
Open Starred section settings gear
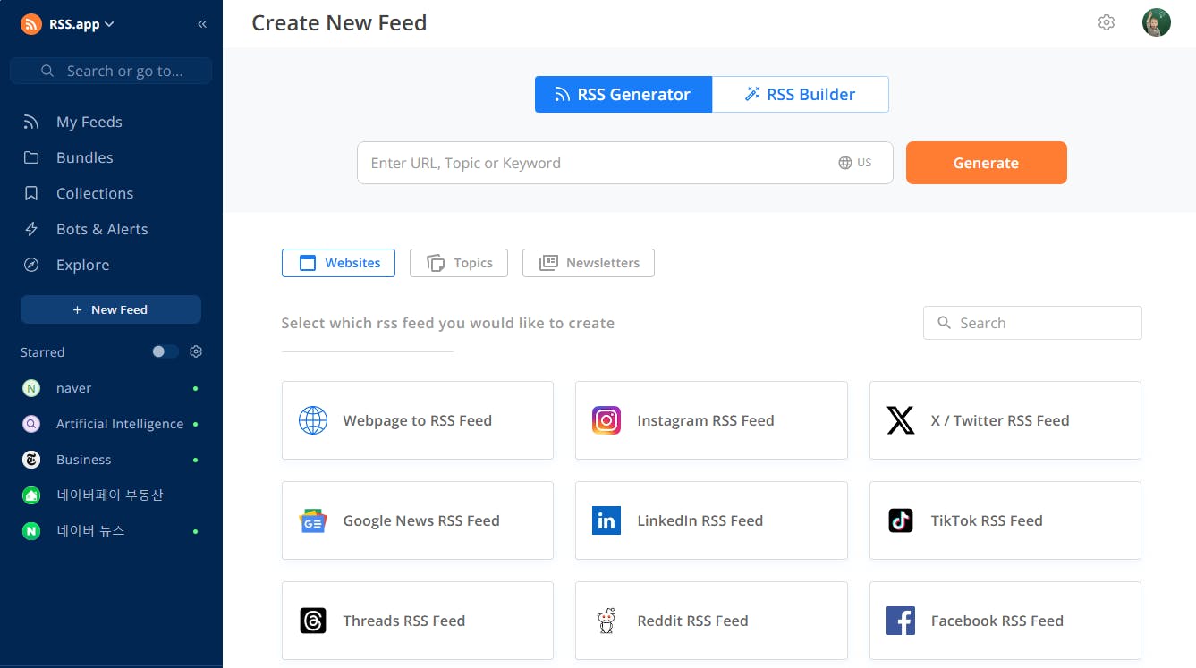(196, 352)
